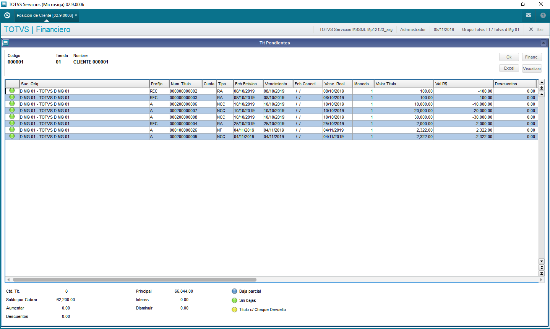Click the Fch Cancel. column header
The image size is (550, 329).
308,84
